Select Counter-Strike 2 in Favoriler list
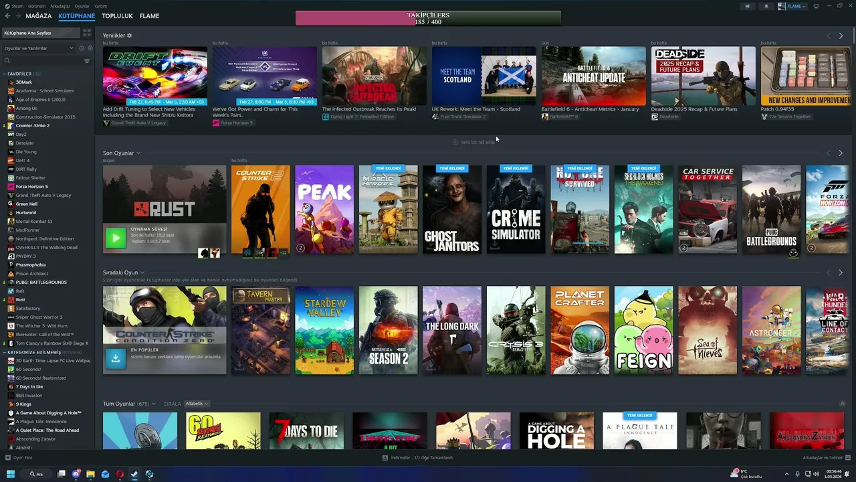The height and width of the screenshot is (482, 856). tap(33, 126)
